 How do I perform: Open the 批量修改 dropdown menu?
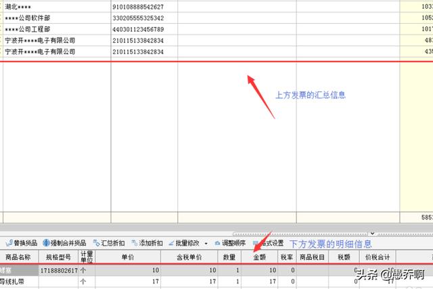point(187,243)
